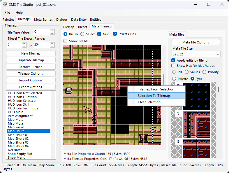Select 'HUD Main' tilemap
Image resolution: width=229 pixels, height=173 pixels.
(x=16, y=112)
